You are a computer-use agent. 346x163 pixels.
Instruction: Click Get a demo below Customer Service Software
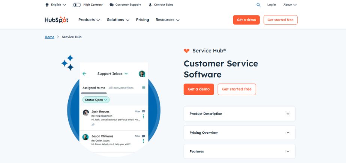[199, 89]
